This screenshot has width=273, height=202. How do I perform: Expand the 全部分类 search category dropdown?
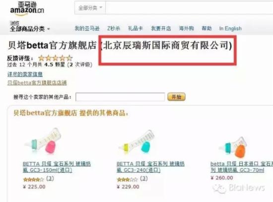click(x=90, y=8)
